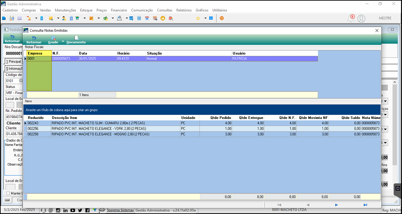Click the @ email icon in status bar

[51, 210]
